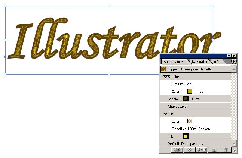Click the left-middle bounding box handle
Image resolution: width=242 pixels, height=158 pixels.
tap(5, 40)
